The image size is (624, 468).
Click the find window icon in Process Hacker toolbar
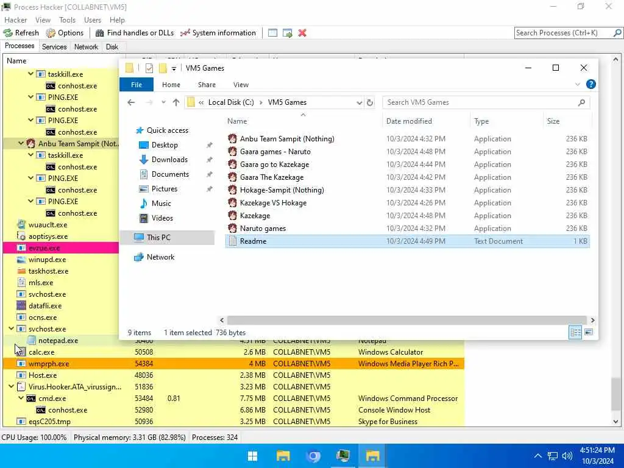[272, 33]
